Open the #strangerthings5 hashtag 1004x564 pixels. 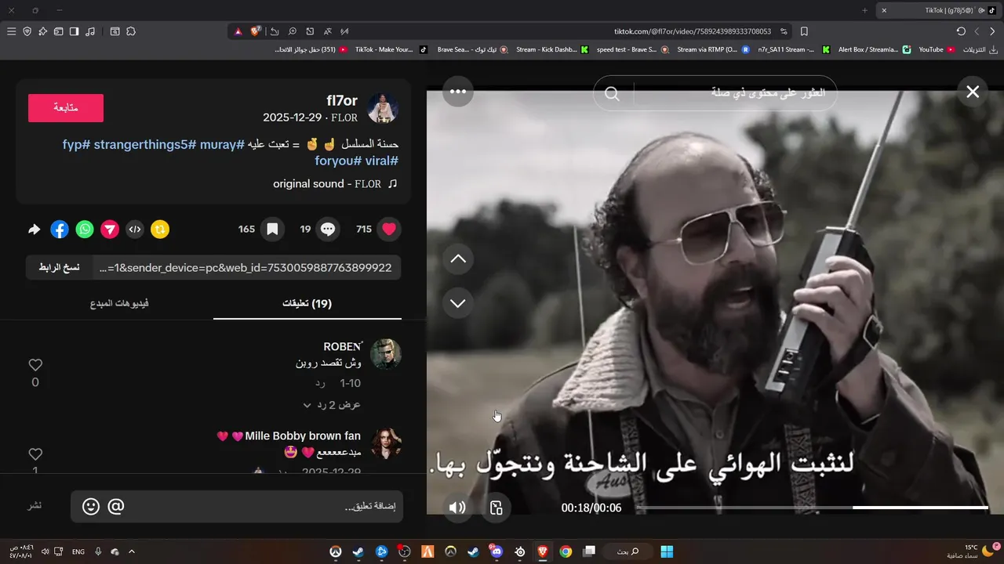coord(144,145)
